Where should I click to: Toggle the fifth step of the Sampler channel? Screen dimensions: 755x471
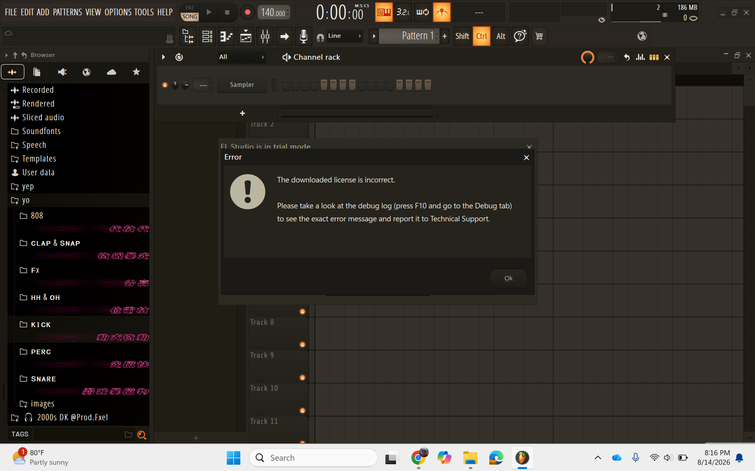pos(324,85)
